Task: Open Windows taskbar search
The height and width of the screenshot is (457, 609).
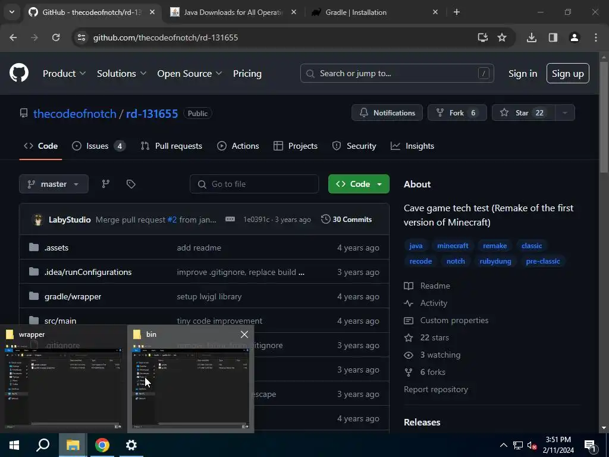Action: pyautogui.click(x=43, y=445)
